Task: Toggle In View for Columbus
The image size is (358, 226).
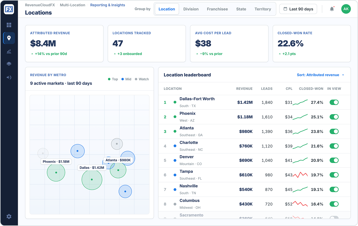Action: [x=334, y=204]
